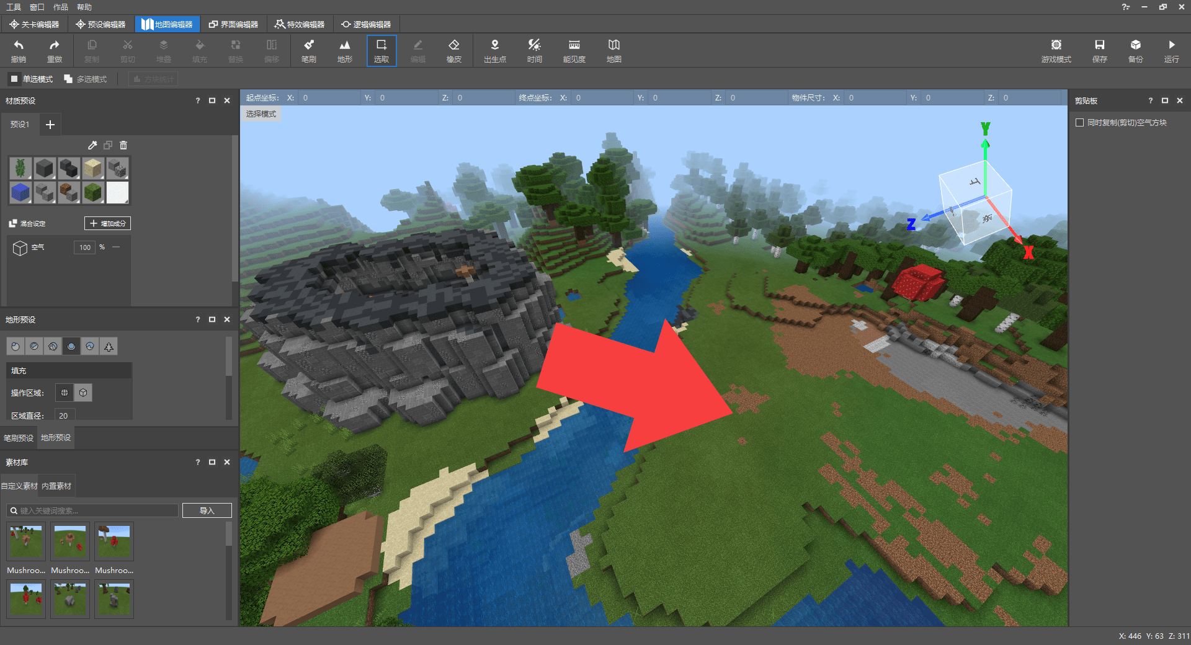The image size is (1191, 645).
Task: Click Y axis on orientation gizmo
Action: [985, 129]
